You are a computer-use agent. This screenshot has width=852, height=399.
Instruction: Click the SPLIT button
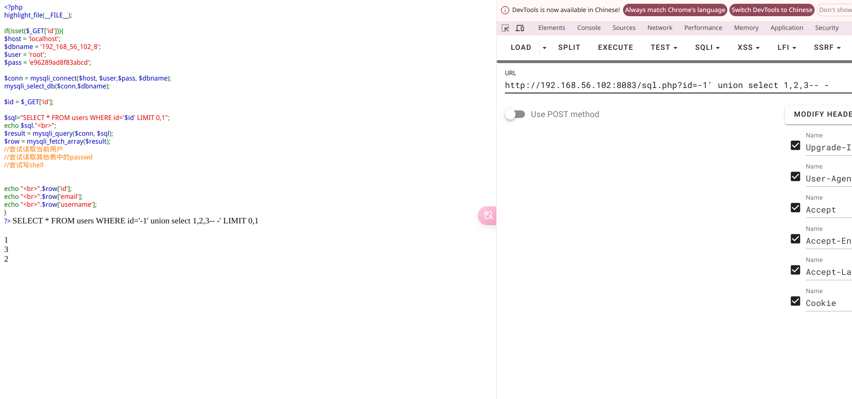(x=569, y=47)
